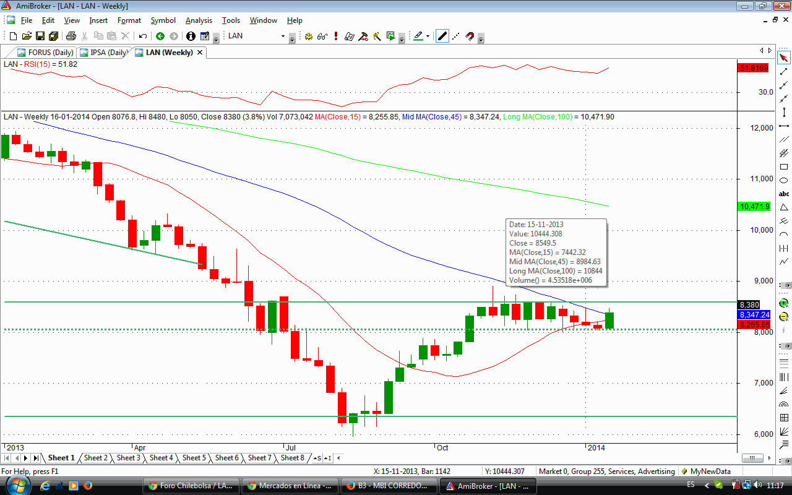Select the Horizontal line study tool
The height and width of the screenshot is (495, 792).
pyautogui.click(x=784, y=126)
